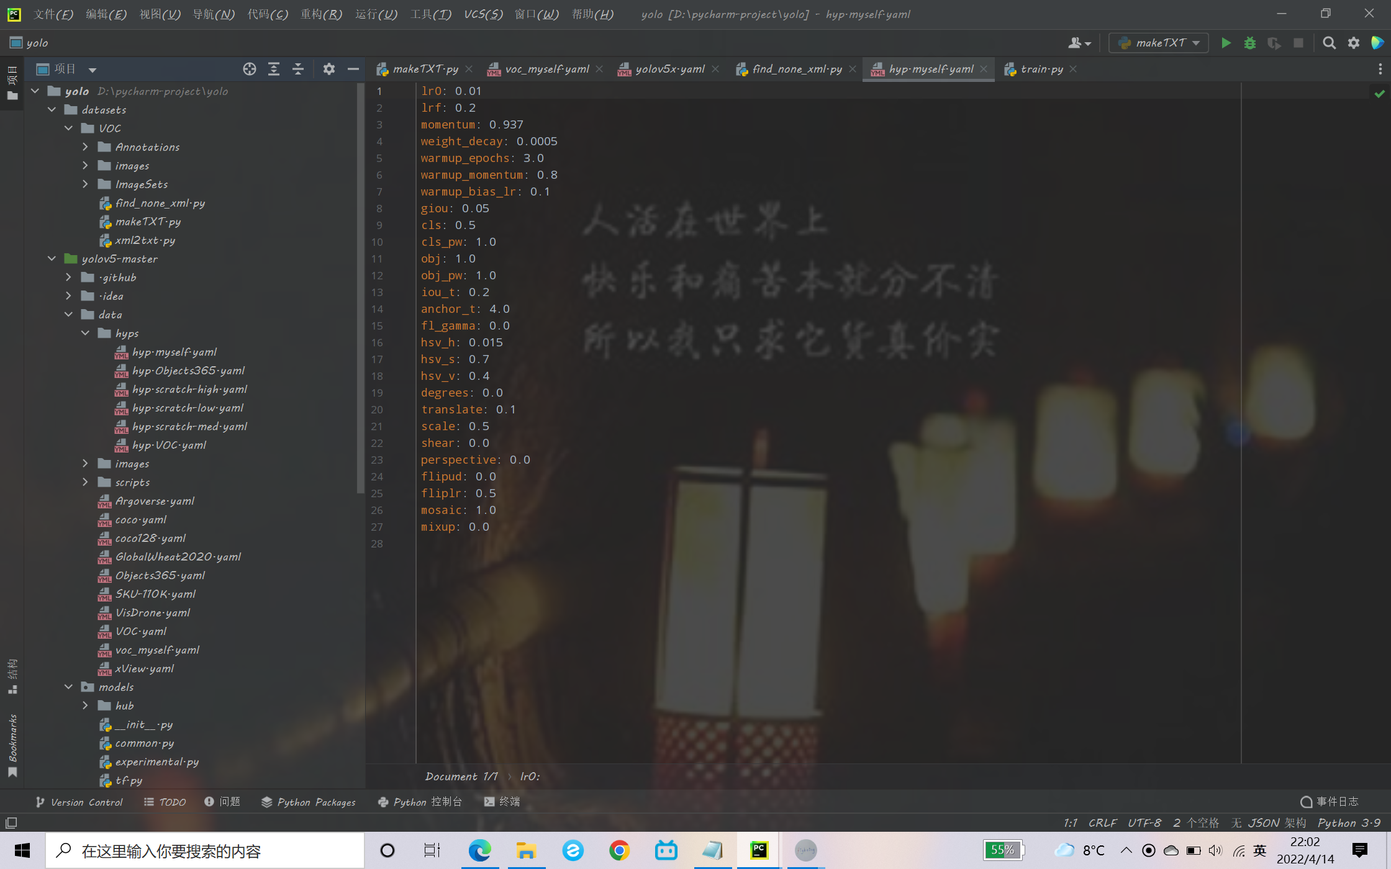Open Search Everywhere with the magnifier icon
Screen dimensions: 1391x869
(x=1330, y=43)
